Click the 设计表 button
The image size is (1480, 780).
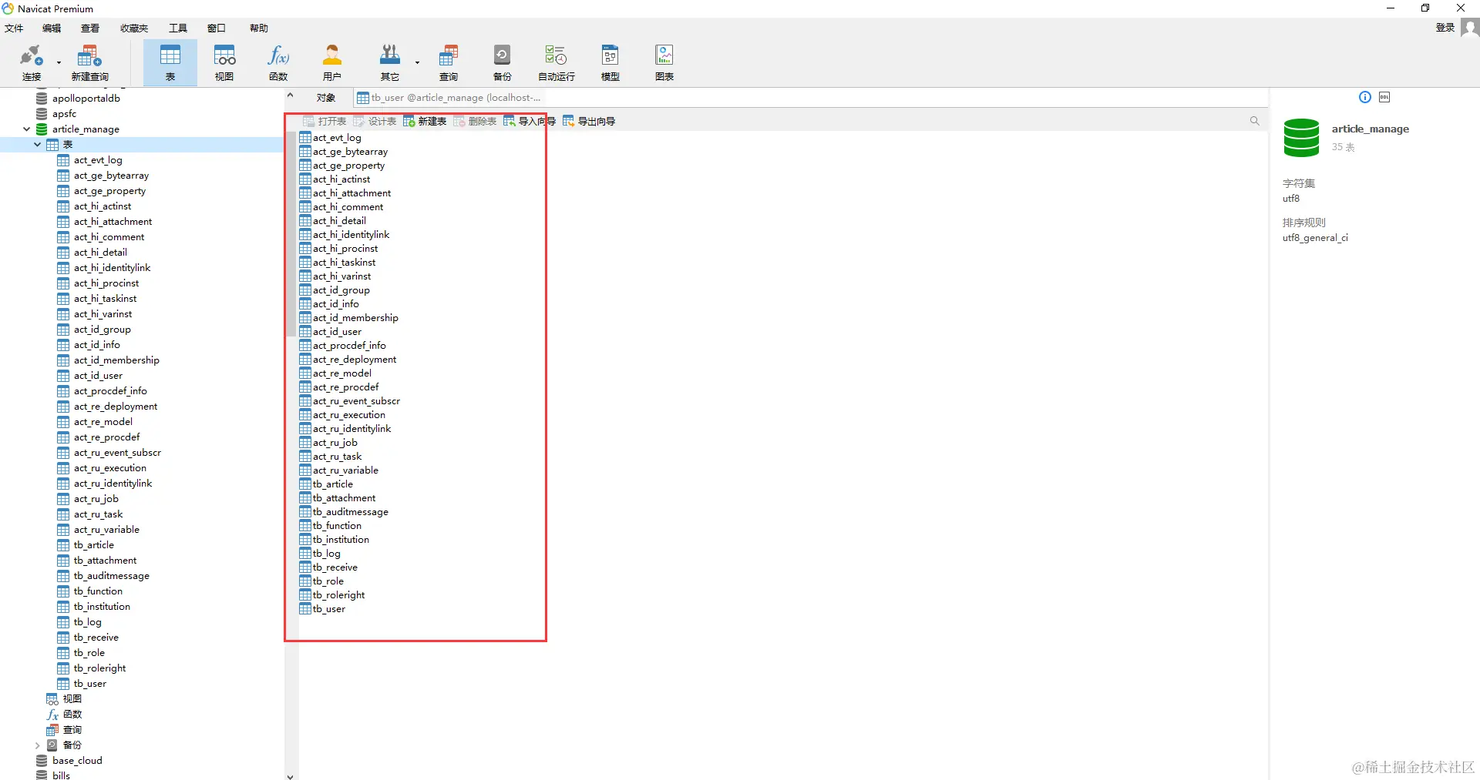pos(375,122)
